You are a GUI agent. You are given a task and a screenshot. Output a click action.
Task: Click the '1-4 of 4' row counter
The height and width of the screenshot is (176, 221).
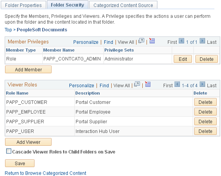pos(190,86)
